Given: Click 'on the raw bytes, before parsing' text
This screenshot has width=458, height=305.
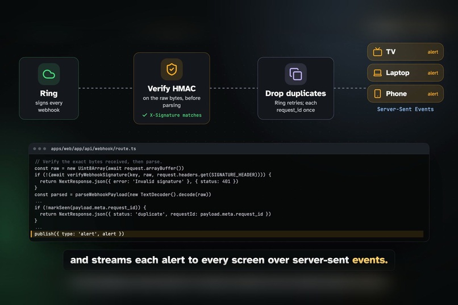Looking at the screenshot, I should [172, 102].
